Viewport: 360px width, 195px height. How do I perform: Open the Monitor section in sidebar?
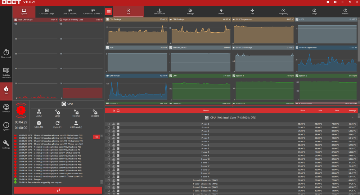point(6,108)
